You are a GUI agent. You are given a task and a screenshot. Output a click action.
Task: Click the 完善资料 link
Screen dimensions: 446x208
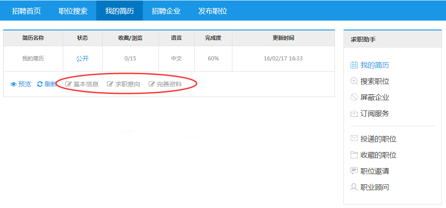[169, 84]
